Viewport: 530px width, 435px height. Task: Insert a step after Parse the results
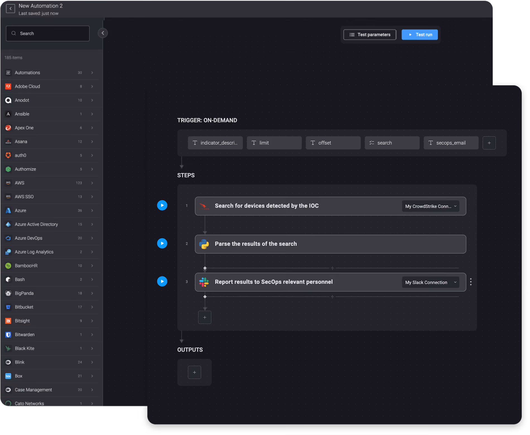332,268
